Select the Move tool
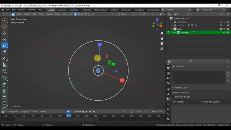Screen dimensions: 231x130 pos(4,33)
